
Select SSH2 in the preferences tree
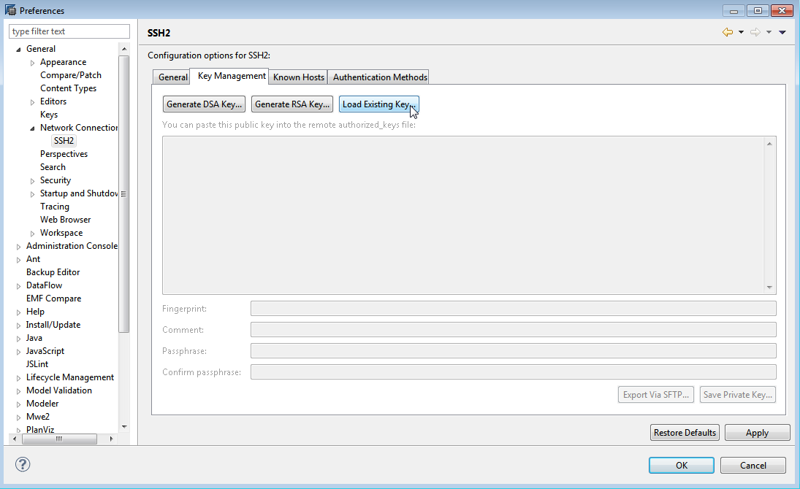coord(64,141)
